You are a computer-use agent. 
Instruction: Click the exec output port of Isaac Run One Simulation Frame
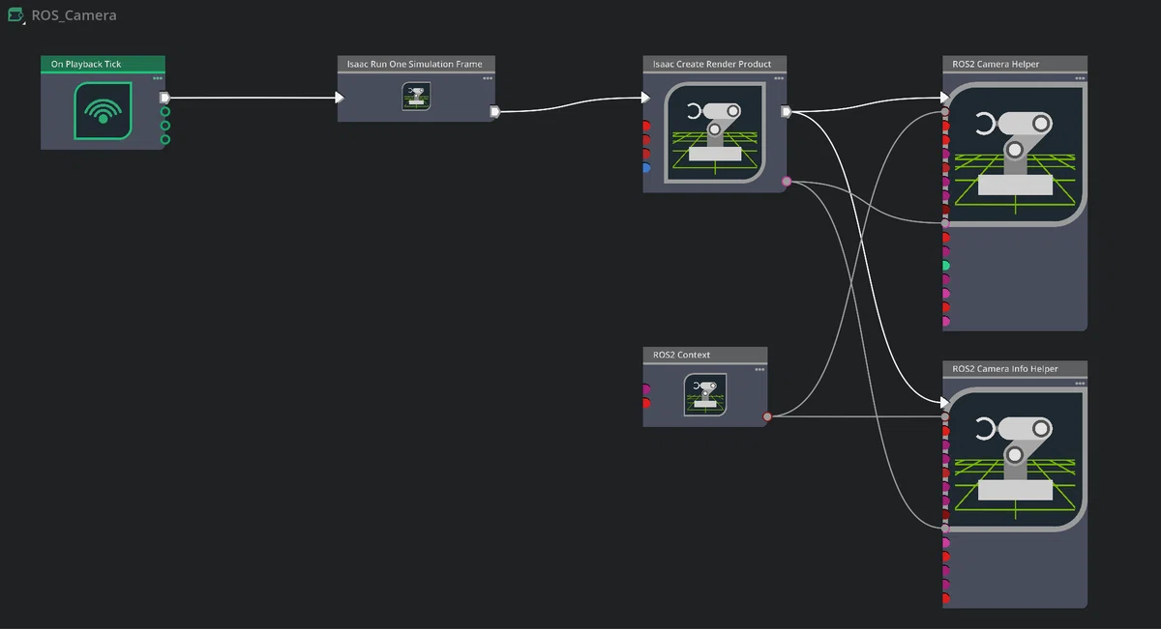[494, 112]
